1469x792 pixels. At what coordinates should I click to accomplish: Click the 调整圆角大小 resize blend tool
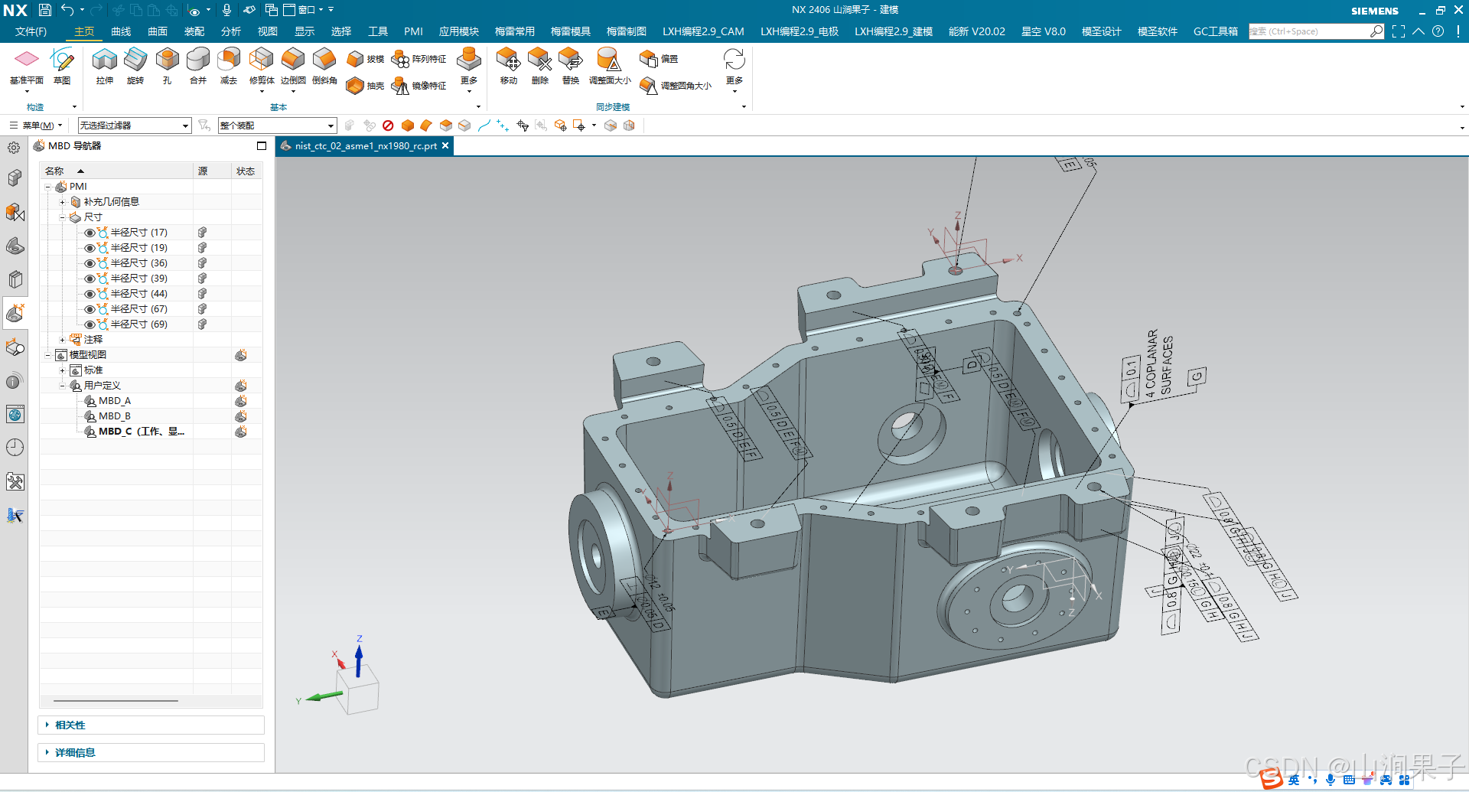pyautogui.click(x=676, y=86)
